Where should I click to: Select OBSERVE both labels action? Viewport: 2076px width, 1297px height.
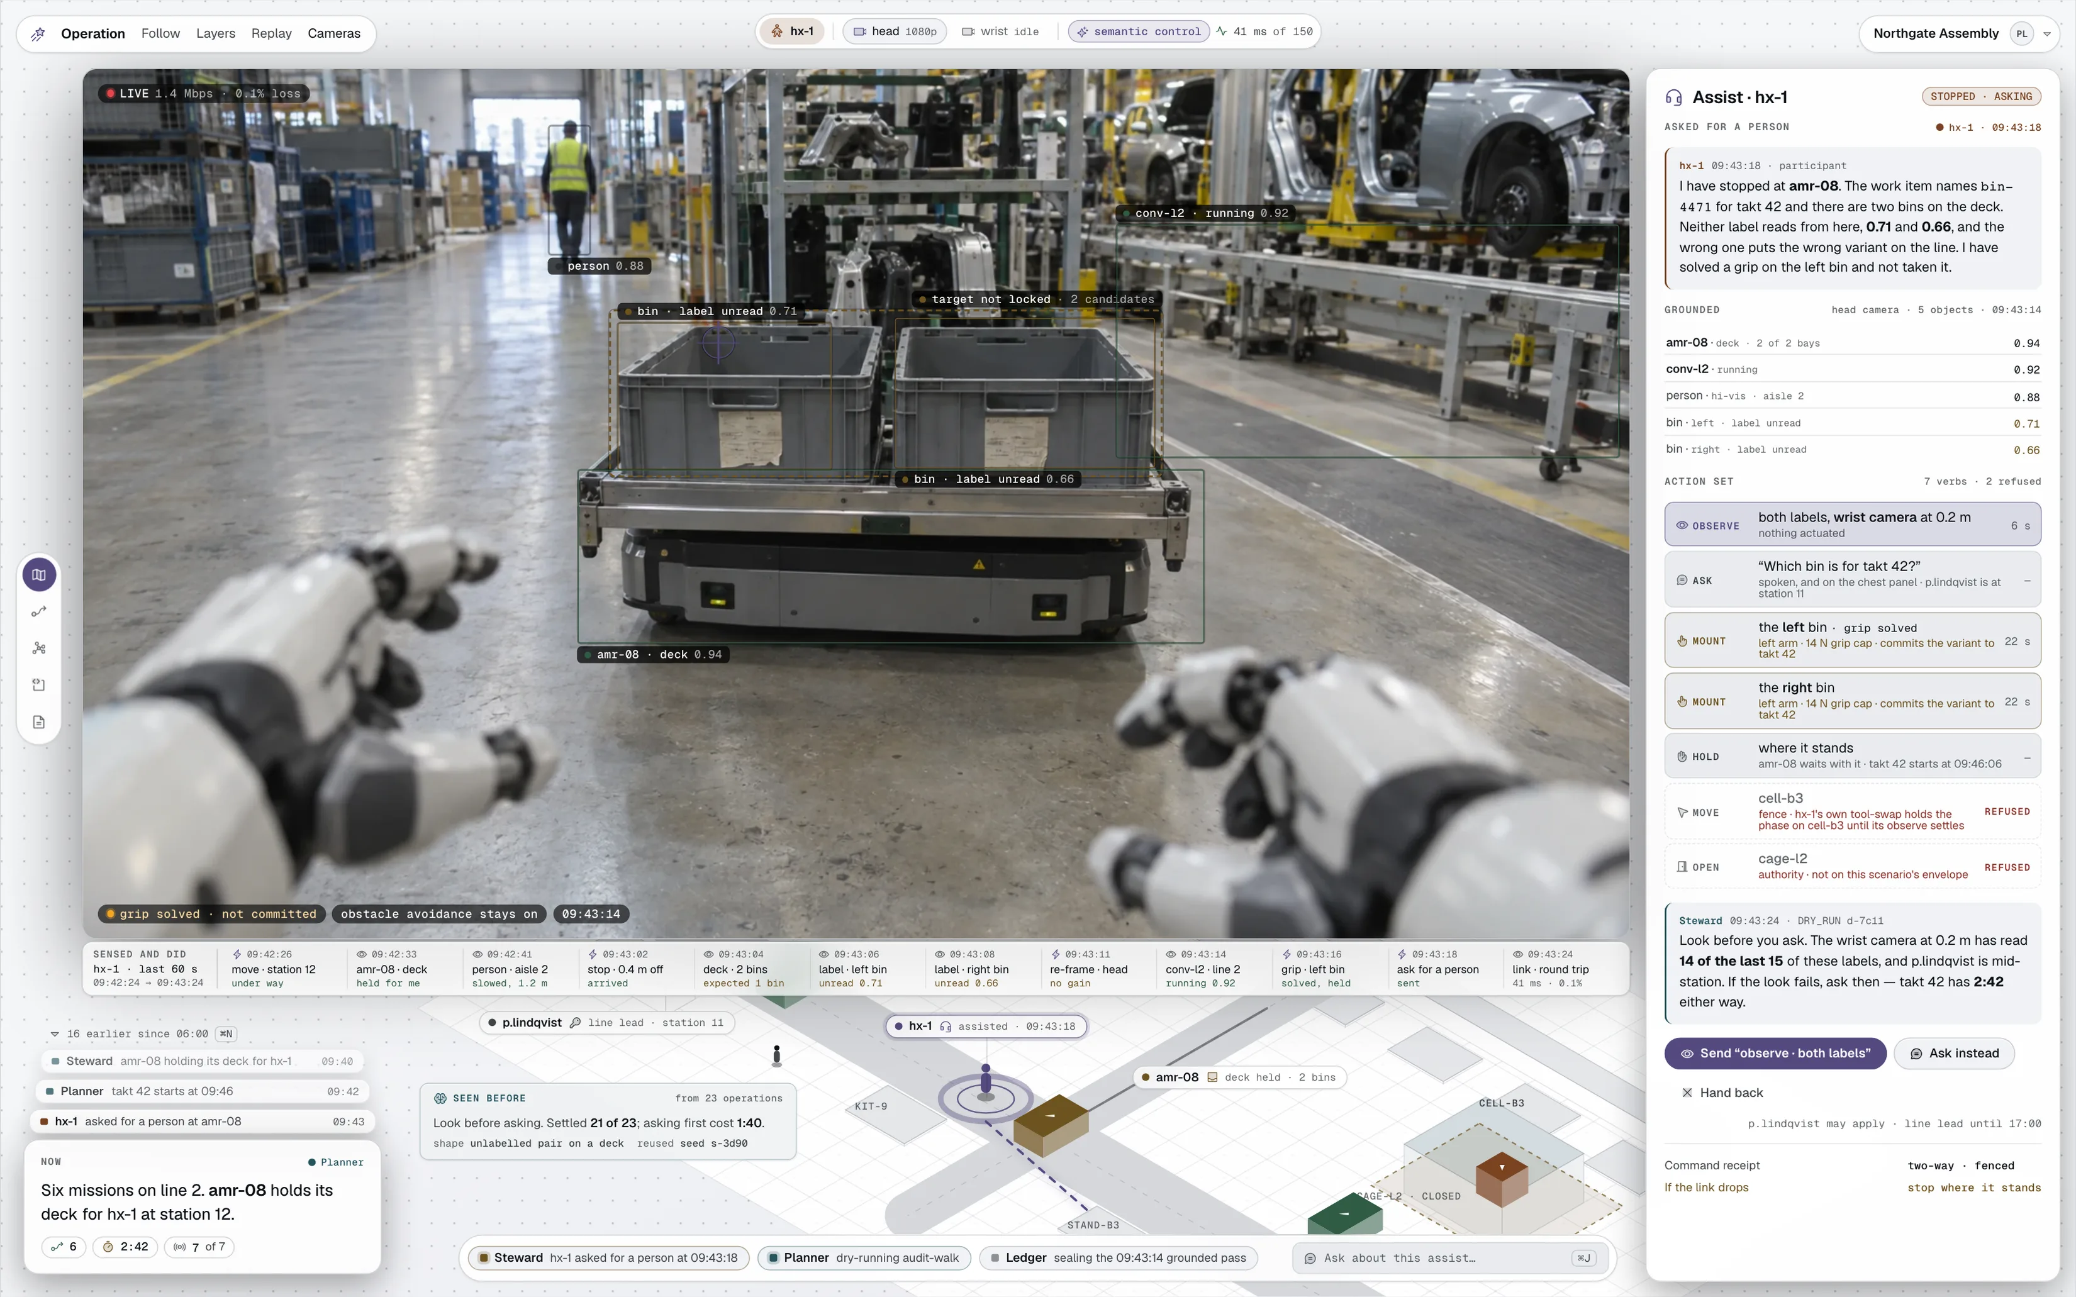[x=1852, y=524]
